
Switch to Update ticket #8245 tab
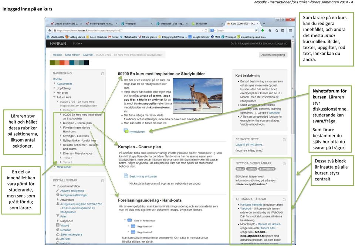coord(66,24)
